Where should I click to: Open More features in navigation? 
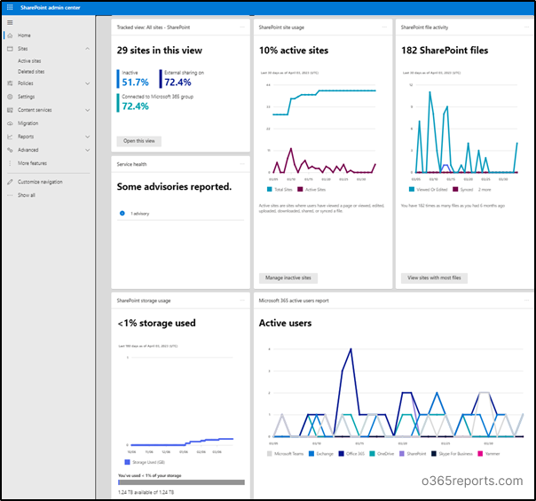[33, 163]
